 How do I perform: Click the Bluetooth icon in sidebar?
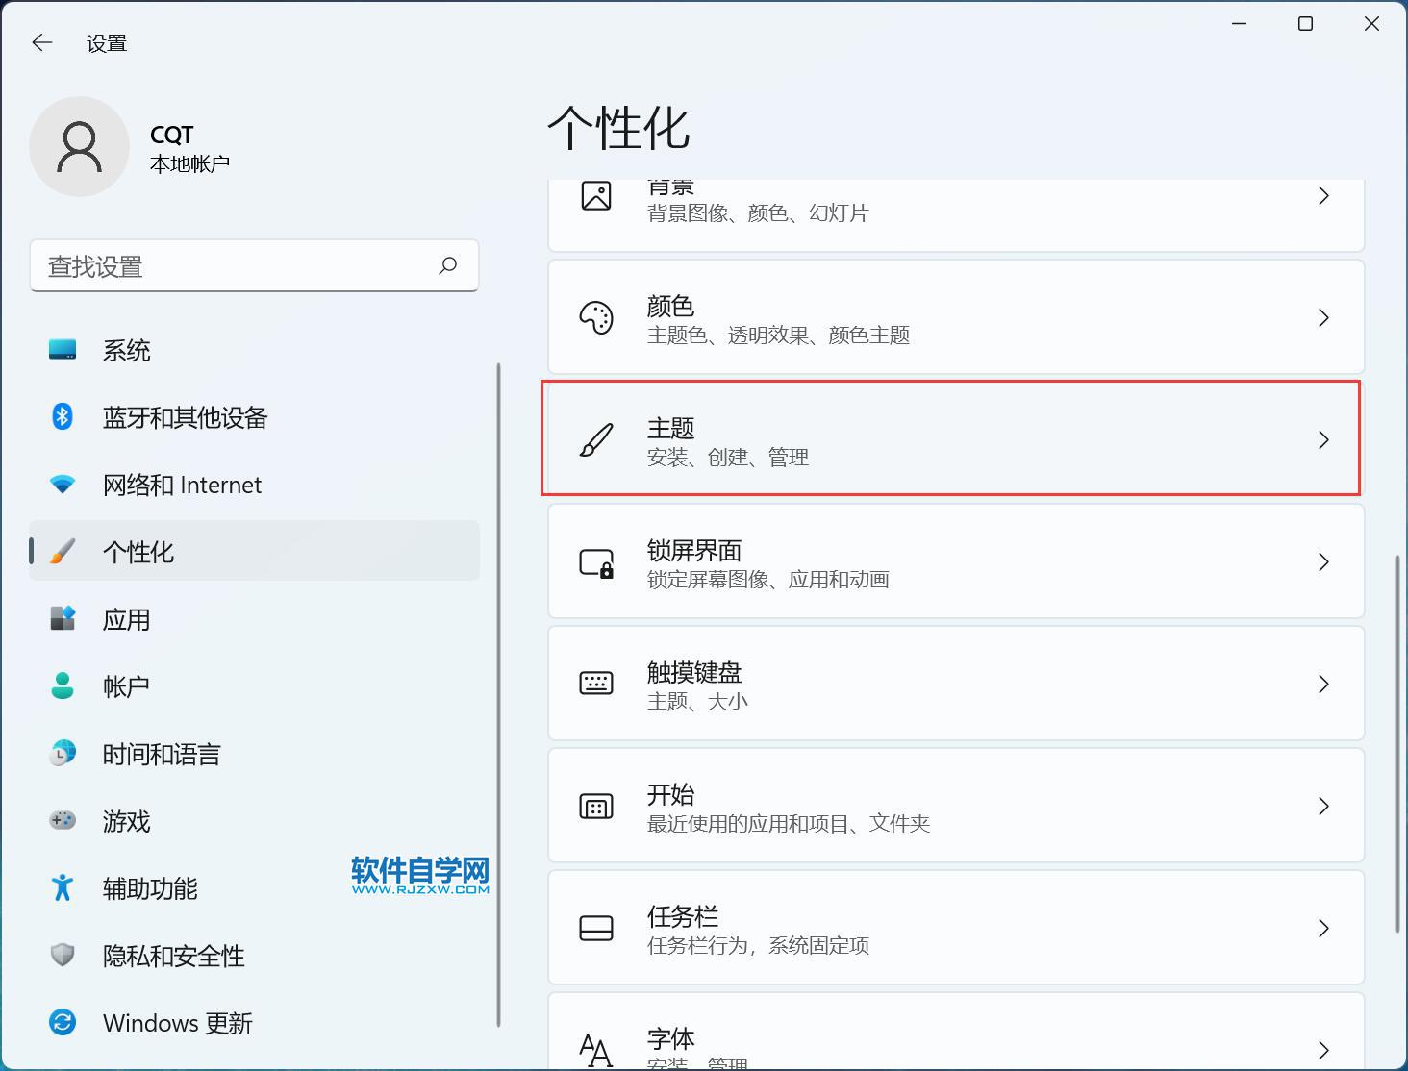63,417
